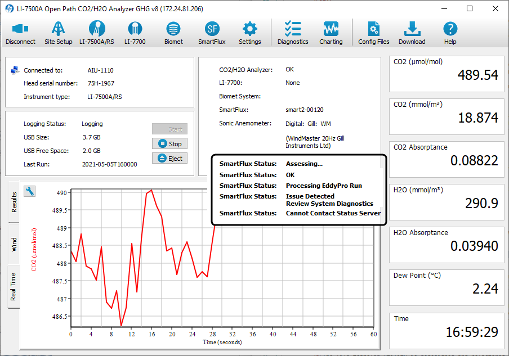Click the USB Free Space value 2.0 GB
This screenshot has width=509, height=356.
click(x=92, y=151)
